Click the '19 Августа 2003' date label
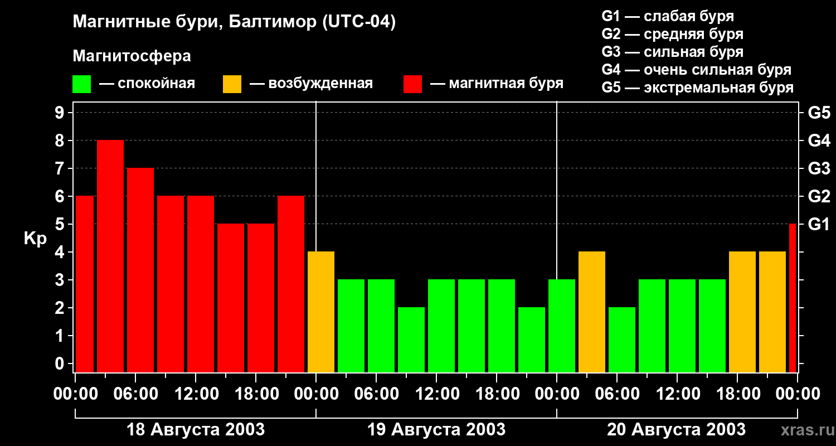836x446 pixels. point(436,430)
